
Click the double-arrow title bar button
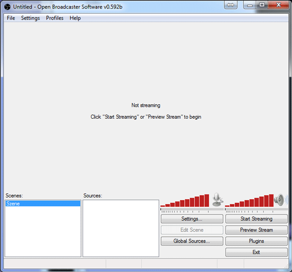coord(231,5)
